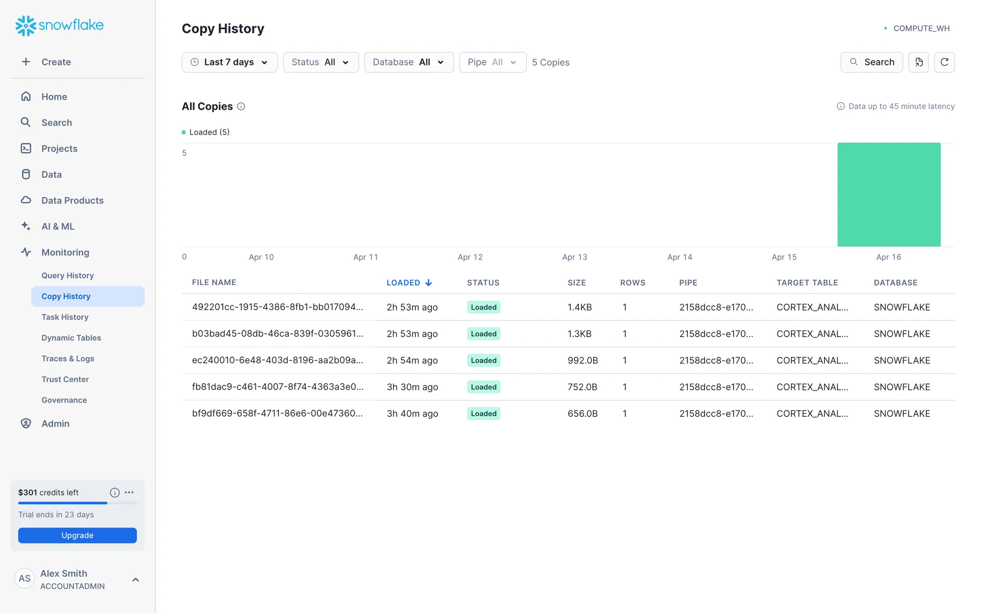Click the blue Upgrade button
Image resolution: width=981 pixels, height=613 pixels.
[77, 535]
